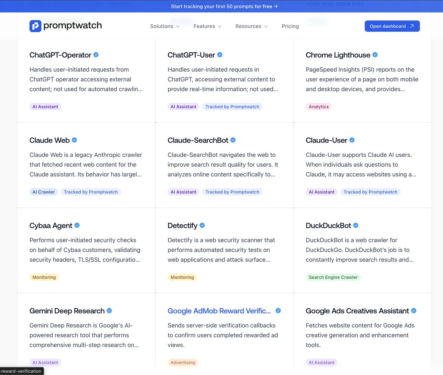Click the verified badge next to ChatGPT-User
The image size is (443, 375).
220,55
